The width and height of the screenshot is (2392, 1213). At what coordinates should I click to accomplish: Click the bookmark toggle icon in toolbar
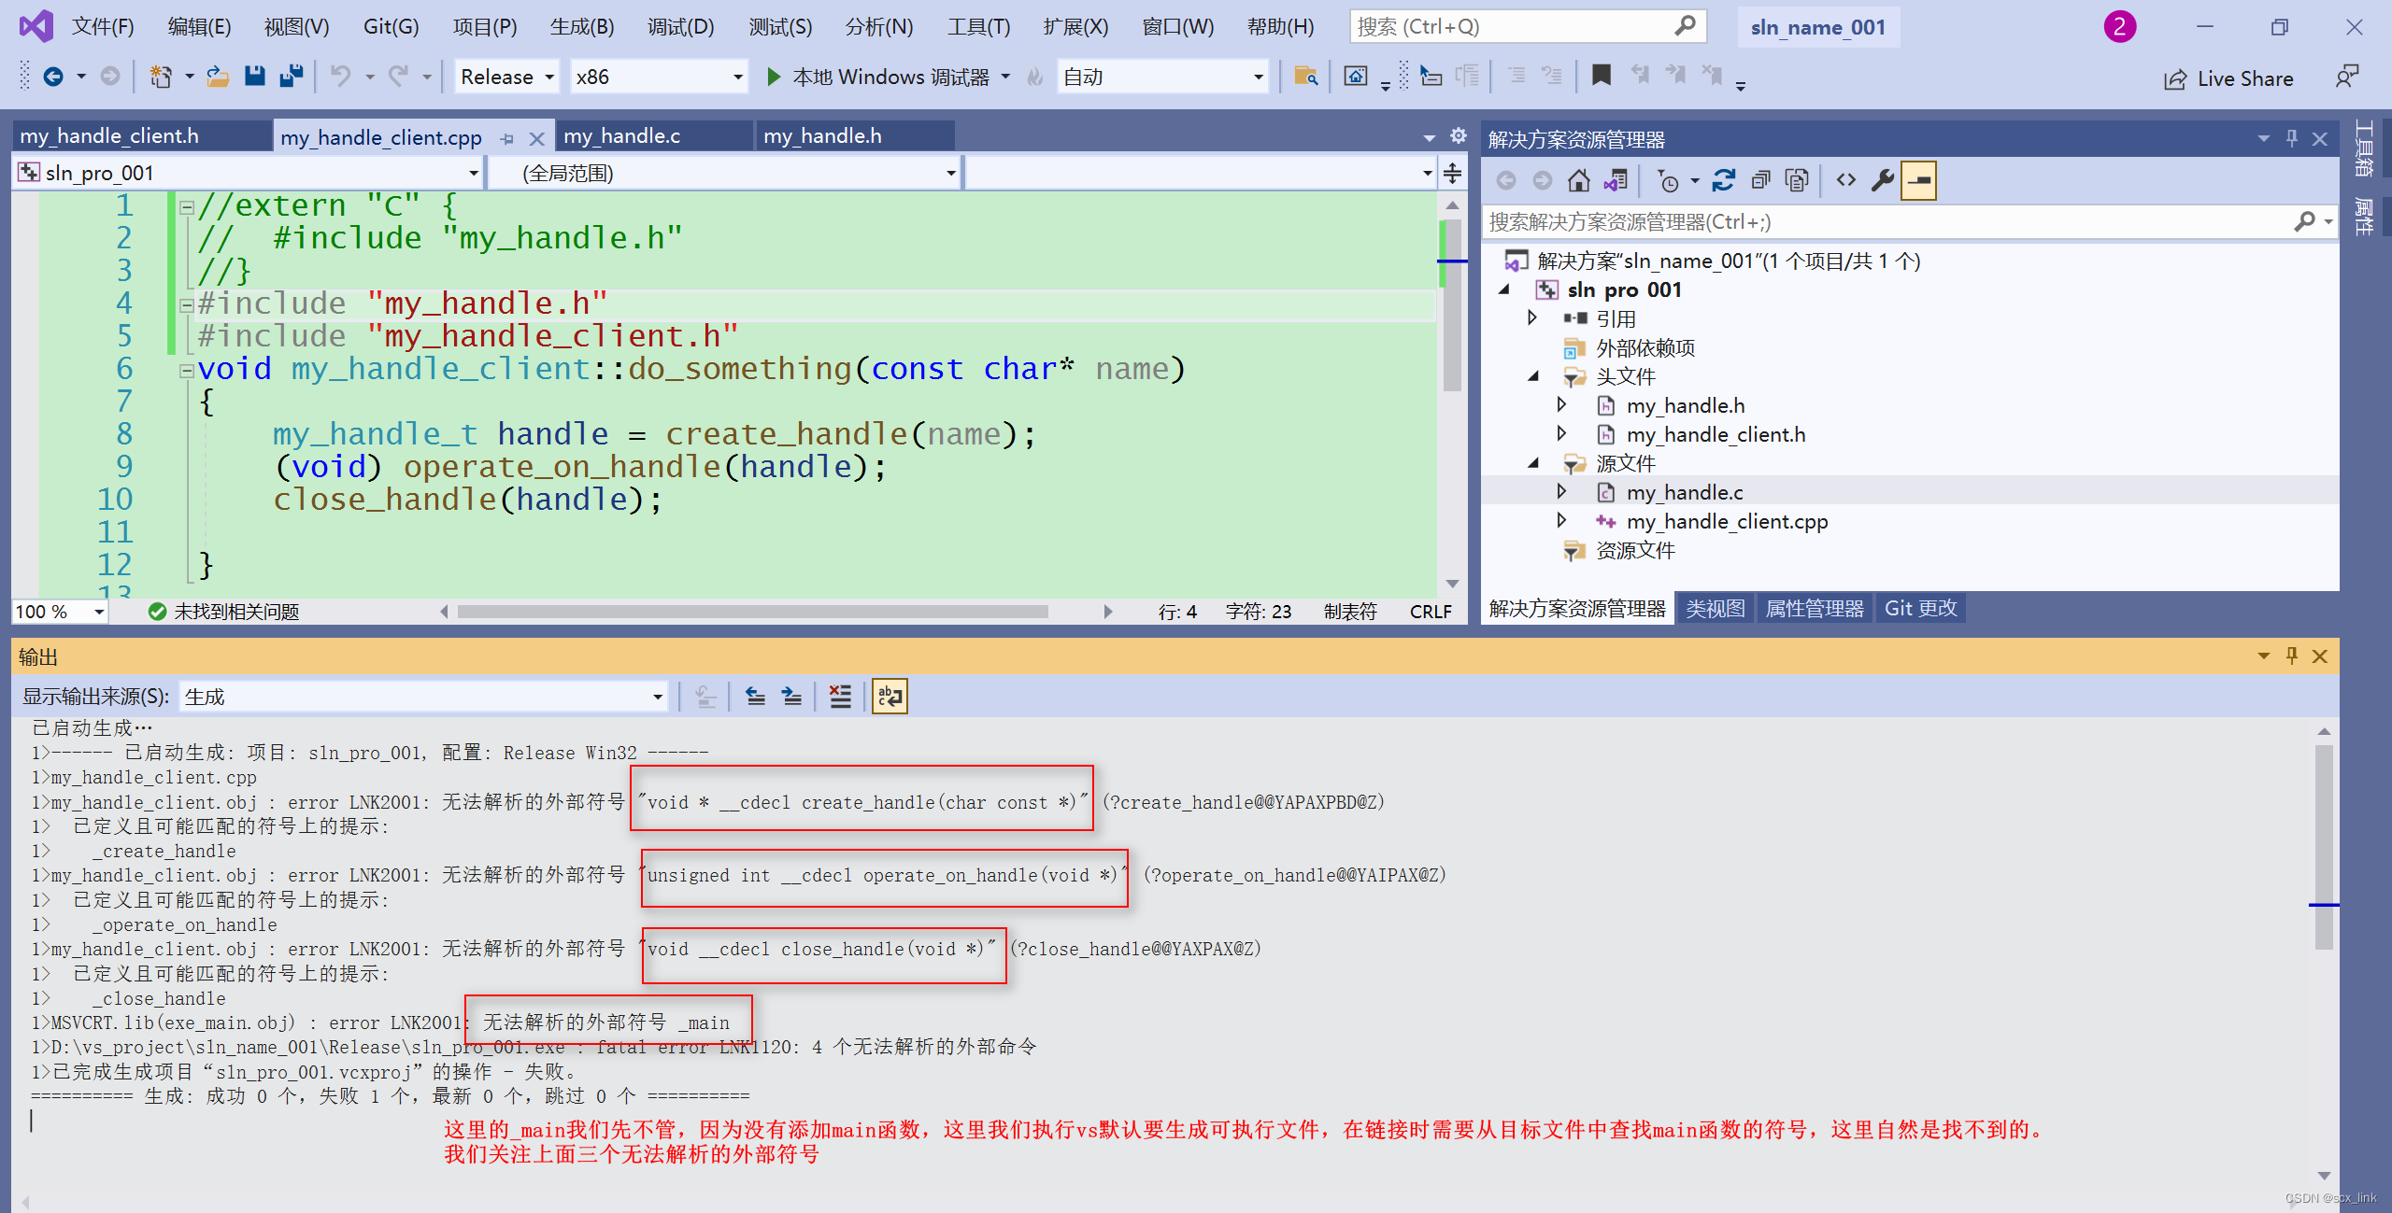[1601, 77]
